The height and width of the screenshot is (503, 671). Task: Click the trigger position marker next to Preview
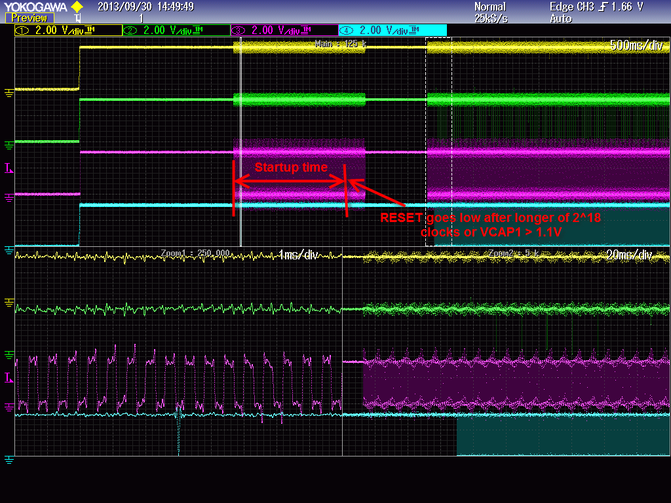point(77,18)
